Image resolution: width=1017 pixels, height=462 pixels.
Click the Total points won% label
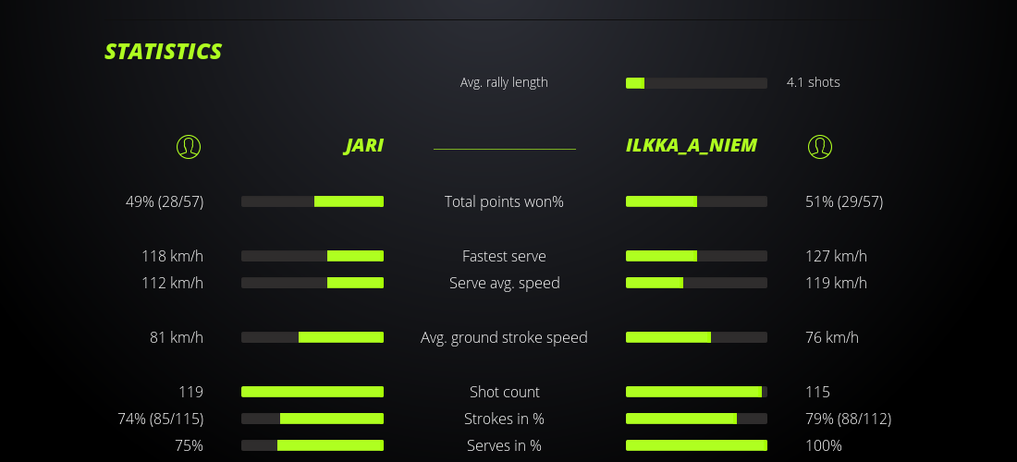coord(504,201)
